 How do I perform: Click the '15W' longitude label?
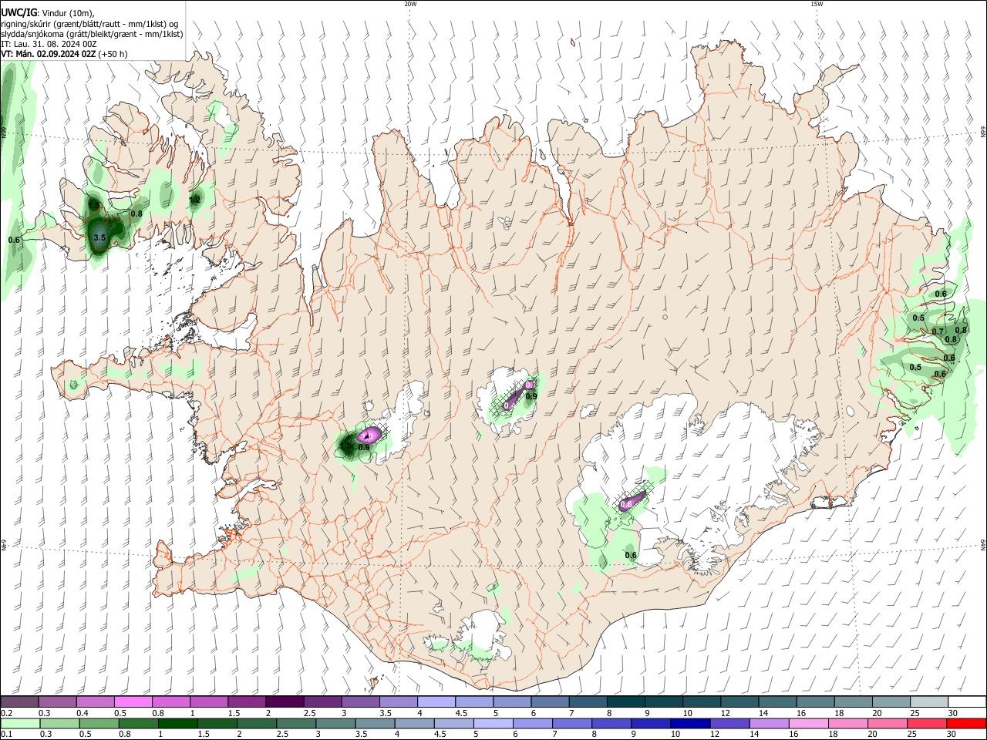pyautogui.click(x=817, y=4)
